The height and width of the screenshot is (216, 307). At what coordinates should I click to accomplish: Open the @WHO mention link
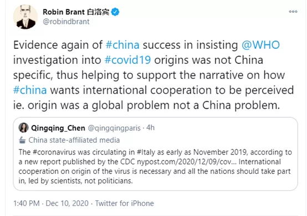click(x=260, y=45)
